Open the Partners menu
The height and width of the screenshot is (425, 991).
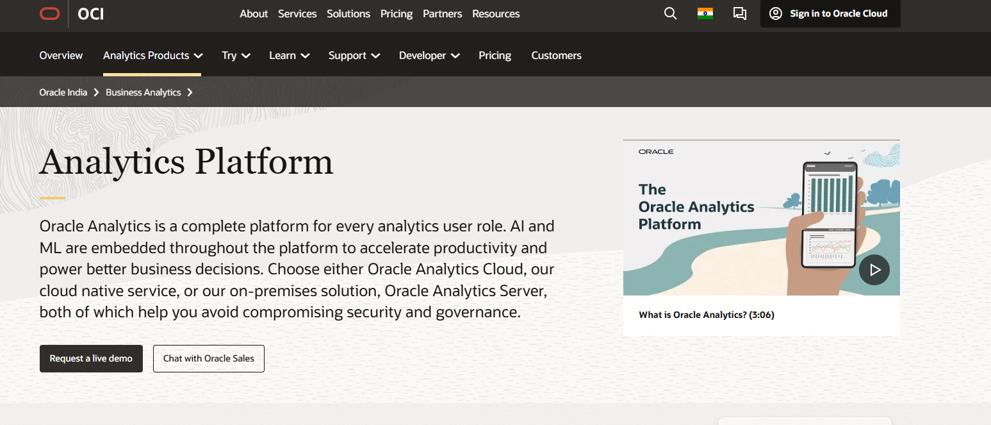443,13
